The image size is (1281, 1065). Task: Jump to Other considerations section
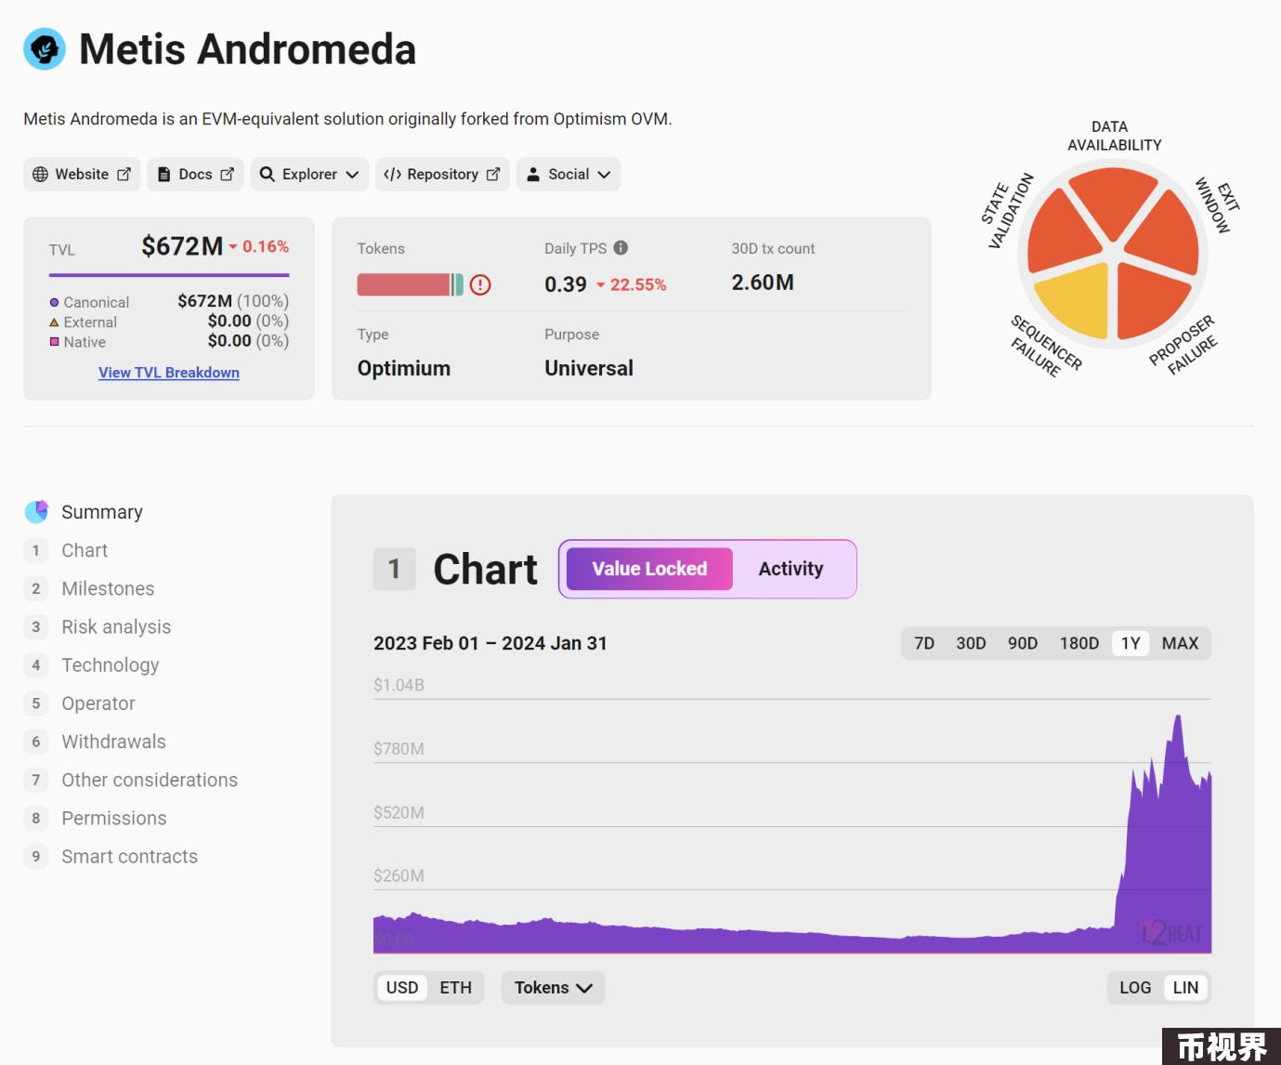150,780
